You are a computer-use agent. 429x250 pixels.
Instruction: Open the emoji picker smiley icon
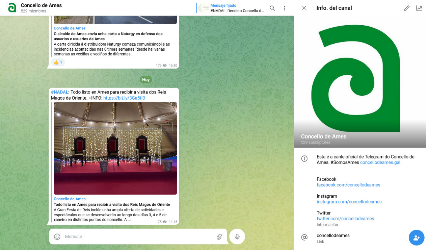(x=57, y=237)
